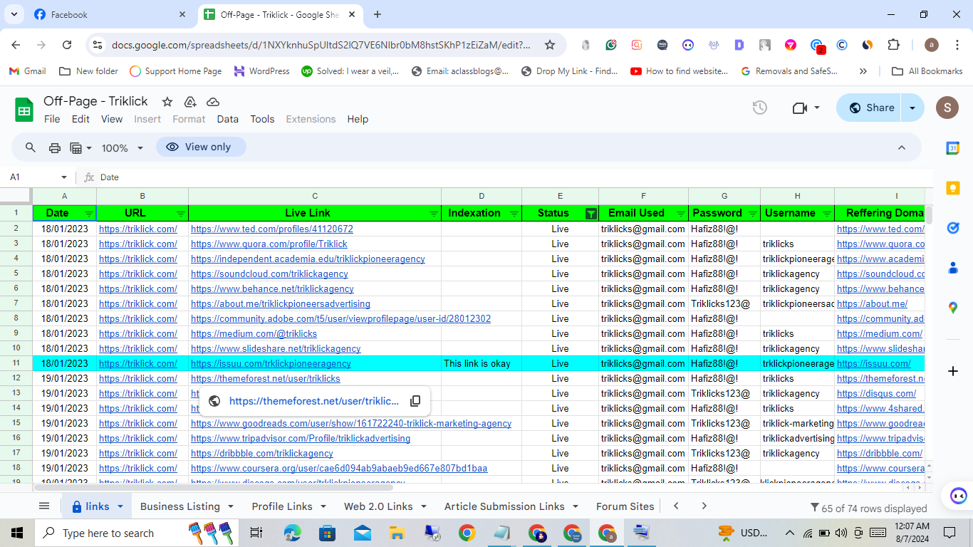Open Google Tasks side panel icon
Screen dimensions: 973x547
pyautogui.click(x=953, y=228)
